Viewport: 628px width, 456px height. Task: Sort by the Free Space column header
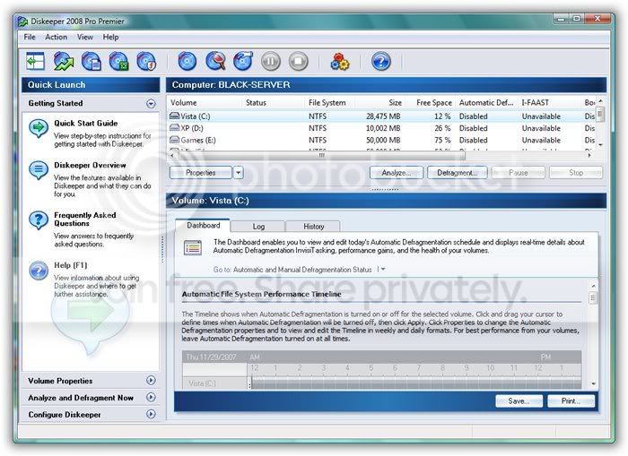pos(431,103)
